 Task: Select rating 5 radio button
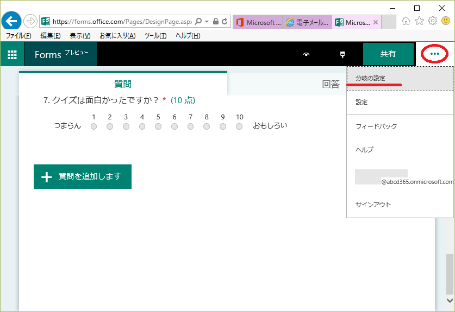tap(158, 126)
